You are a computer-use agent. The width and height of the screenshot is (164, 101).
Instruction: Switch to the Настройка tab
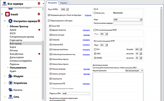52,3
